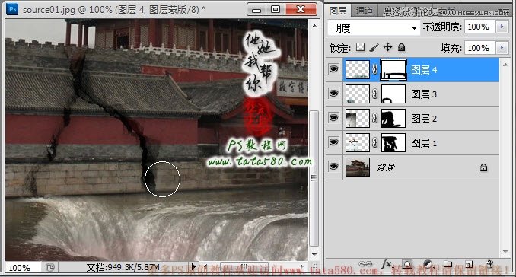Select the 图层 2 layer content thumbnail
Screen dimensions: 516x277
tap(358, 119)
